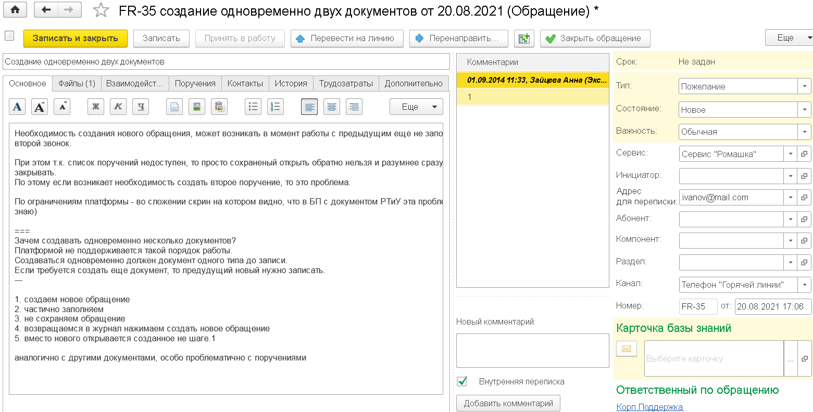Expand the Канал dropdown
Screen dimensions: 813x412
point(805,285)
